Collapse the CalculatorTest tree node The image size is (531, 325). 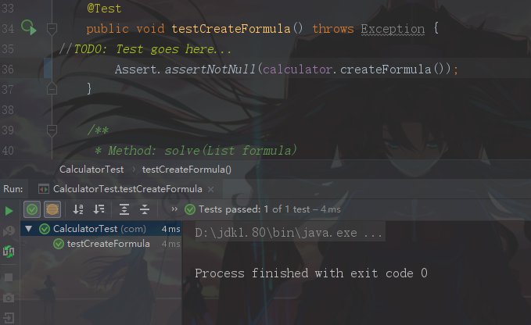point(29,229)
